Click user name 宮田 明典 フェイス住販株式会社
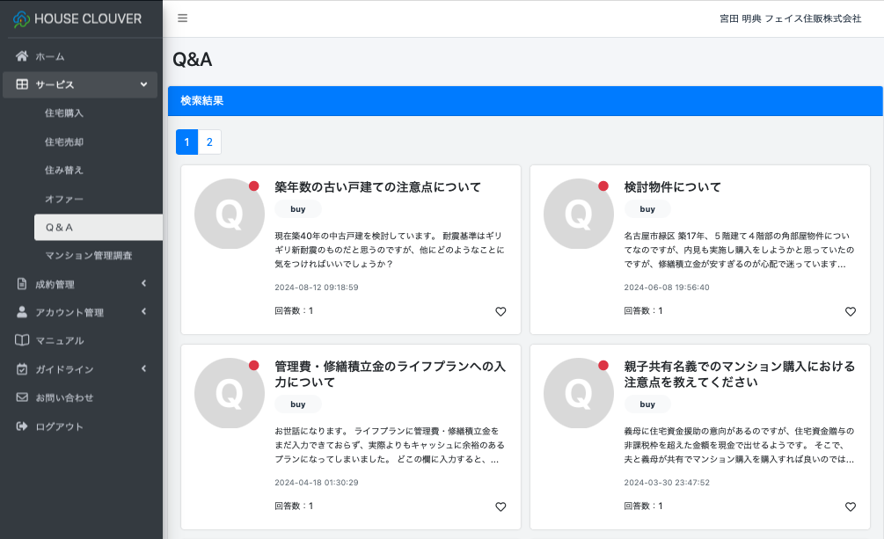The height and width of the screenshot is (539, 884). (x=791, y=18)
